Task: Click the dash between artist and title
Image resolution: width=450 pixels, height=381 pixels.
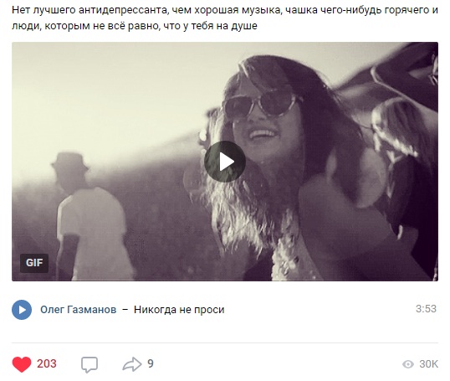Action: click(x=125, y=310)
